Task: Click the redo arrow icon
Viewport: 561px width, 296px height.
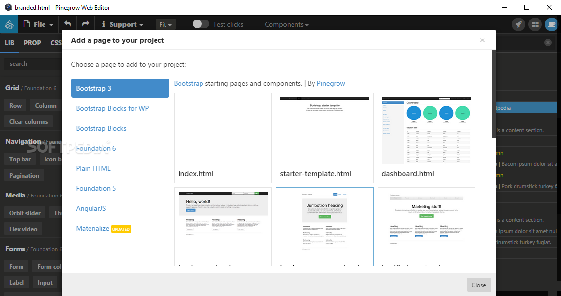Action: [x=86, y=24]
